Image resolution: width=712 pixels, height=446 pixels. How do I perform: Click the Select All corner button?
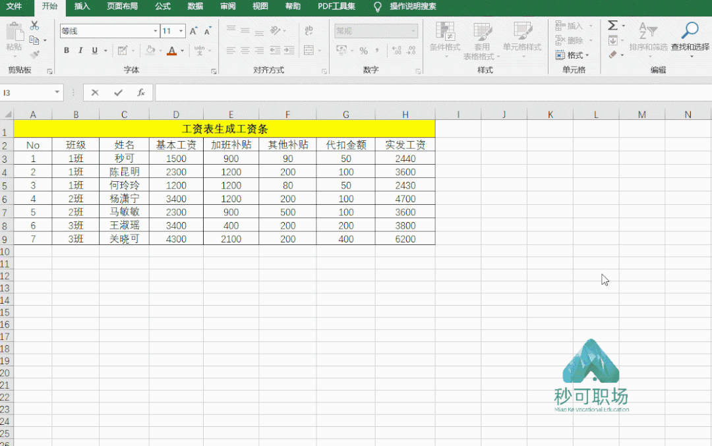[x=7, y=115]
